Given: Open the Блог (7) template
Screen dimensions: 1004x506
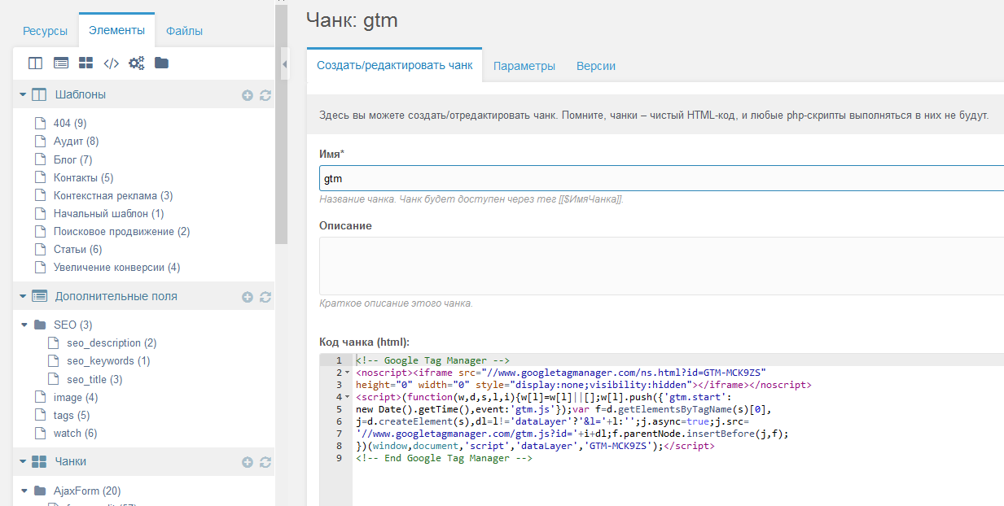Looking at the screenshot, I should tap(73, 159).
